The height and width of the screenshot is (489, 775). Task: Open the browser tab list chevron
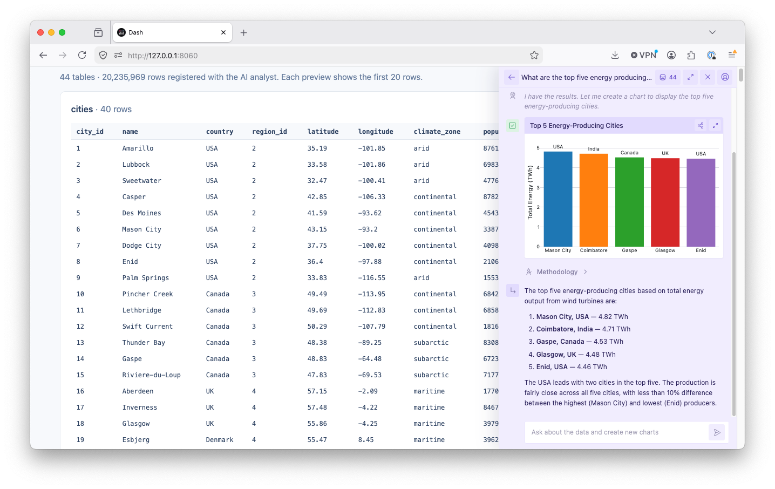712,32
